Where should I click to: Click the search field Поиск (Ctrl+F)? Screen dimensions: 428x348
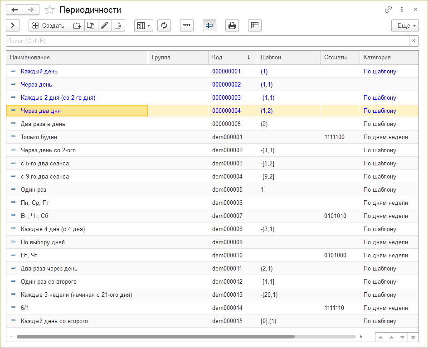coord(207,41)
